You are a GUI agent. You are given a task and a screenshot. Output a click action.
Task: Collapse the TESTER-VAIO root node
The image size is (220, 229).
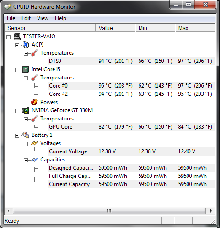click(9, 37)
